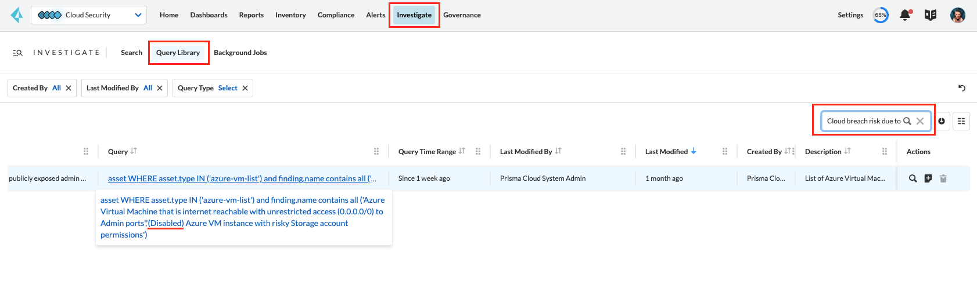Remove the Query Type filter

[245, 88]
